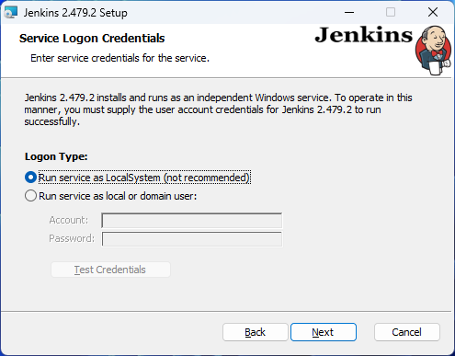Click the Account input field
This screenshot has width=455, height=356.
click(192, 221)
